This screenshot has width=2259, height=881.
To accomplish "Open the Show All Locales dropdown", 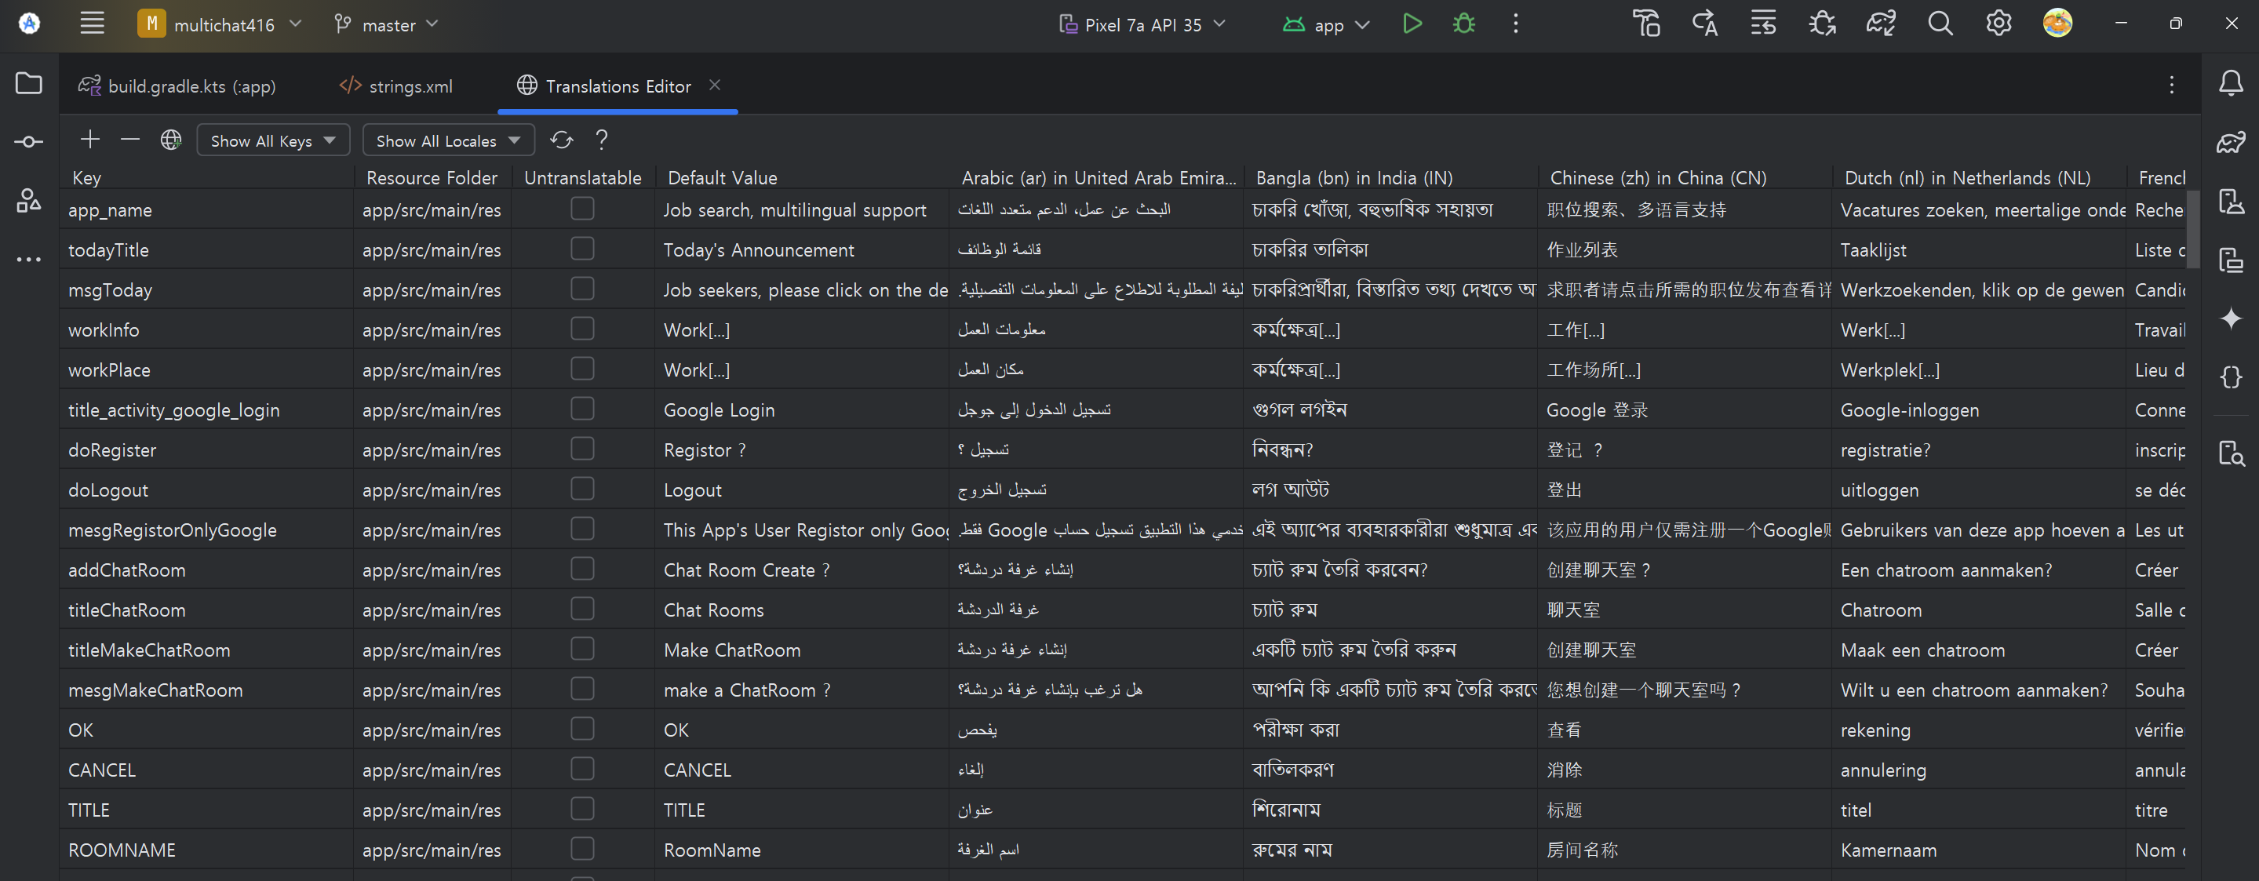I will [448, 140].
